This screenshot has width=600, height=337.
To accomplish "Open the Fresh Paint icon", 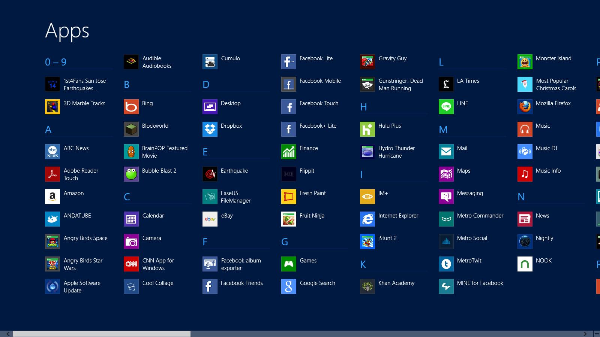I will (289, 197).
